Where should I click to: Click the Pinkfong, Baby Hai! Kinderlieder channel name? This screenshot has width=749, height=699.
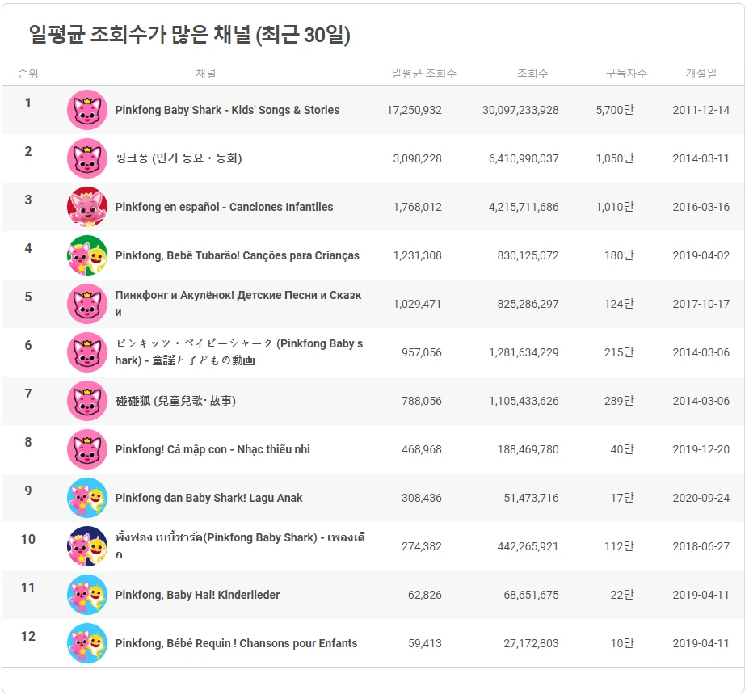pyautogui.click(x=197, y=594)
